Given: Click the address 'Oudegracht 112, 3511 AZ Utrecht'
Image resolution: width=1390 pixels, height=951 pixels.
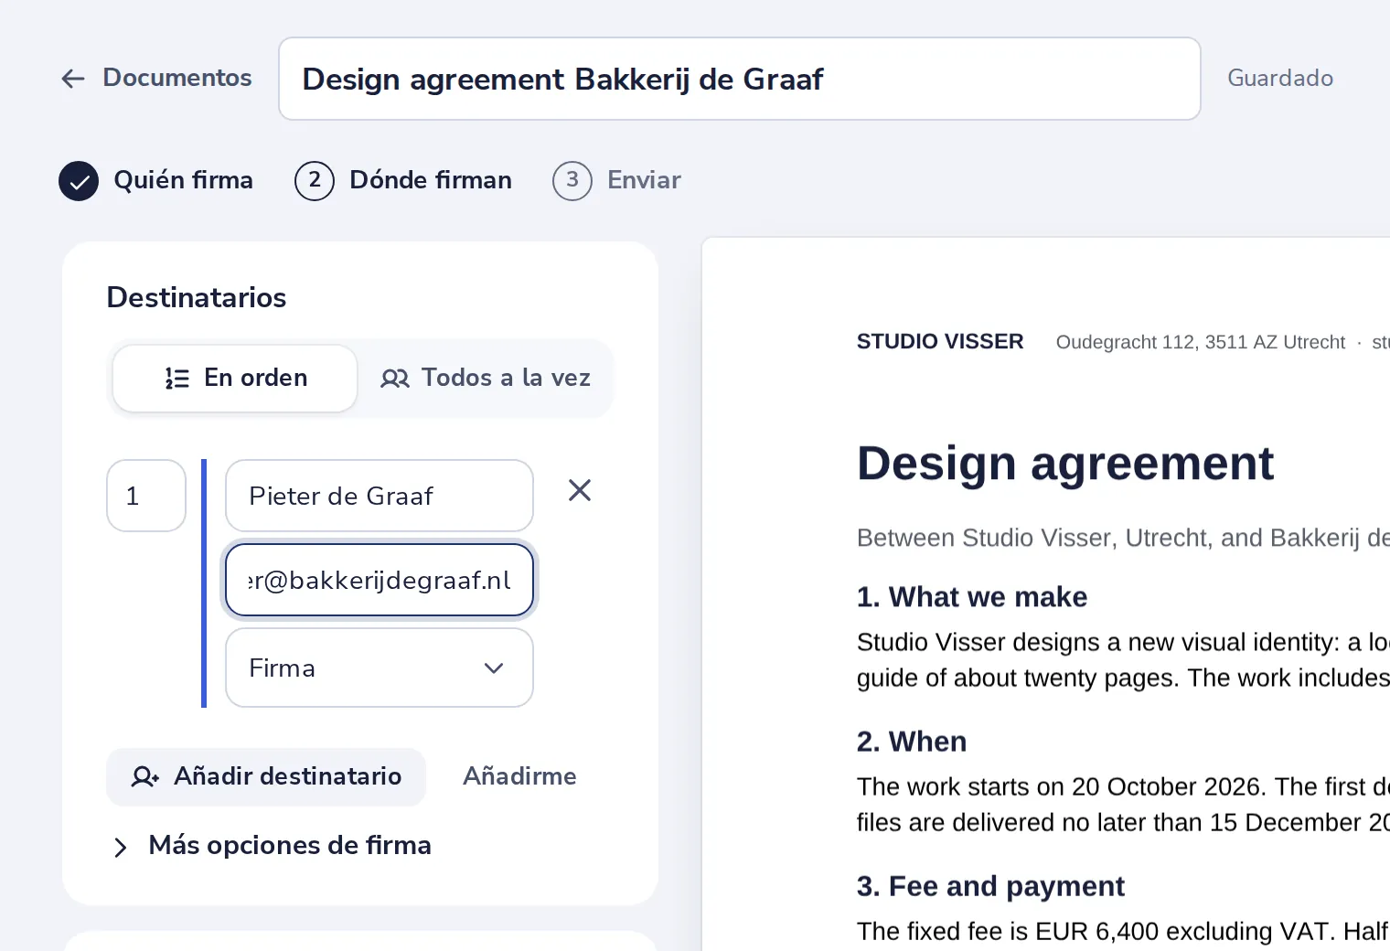Looking at the screenshot, I should pyautogui.click(x=1201, y=342).
